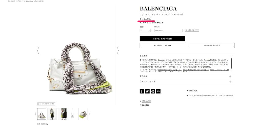Viewport: 268px width, 131px height.
Task: Share product on Facebook icon
Action: (142, 91)
